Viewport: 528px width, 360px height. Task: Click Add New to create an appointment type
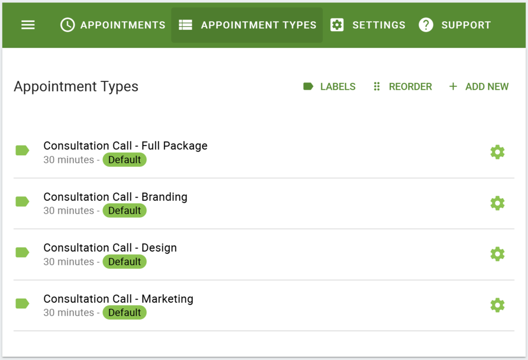click(x=478, y=87)
